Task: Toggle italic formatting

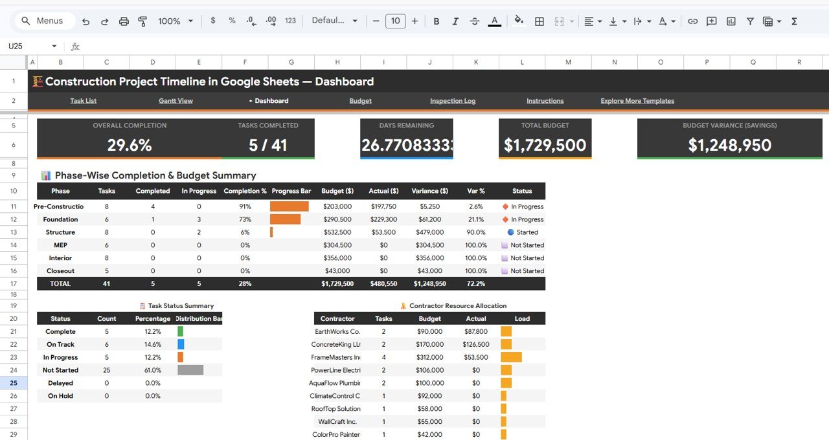Action: 455,21
